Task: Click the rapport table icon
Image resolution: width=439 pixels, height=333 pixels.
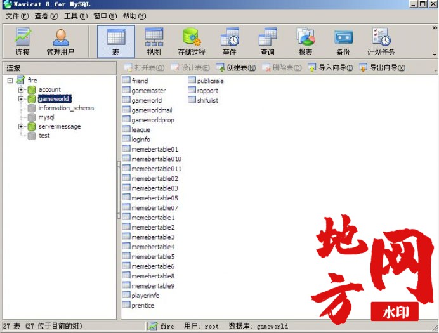Action: 192,90
